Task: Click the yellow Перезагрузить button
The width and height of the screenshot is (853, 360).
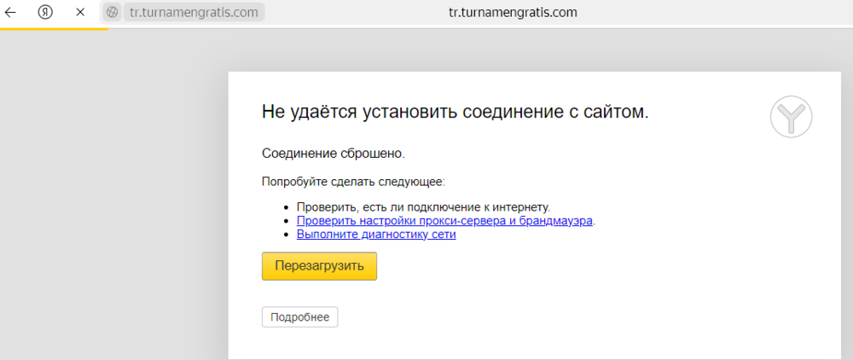Action: click(x=319, y=266)
